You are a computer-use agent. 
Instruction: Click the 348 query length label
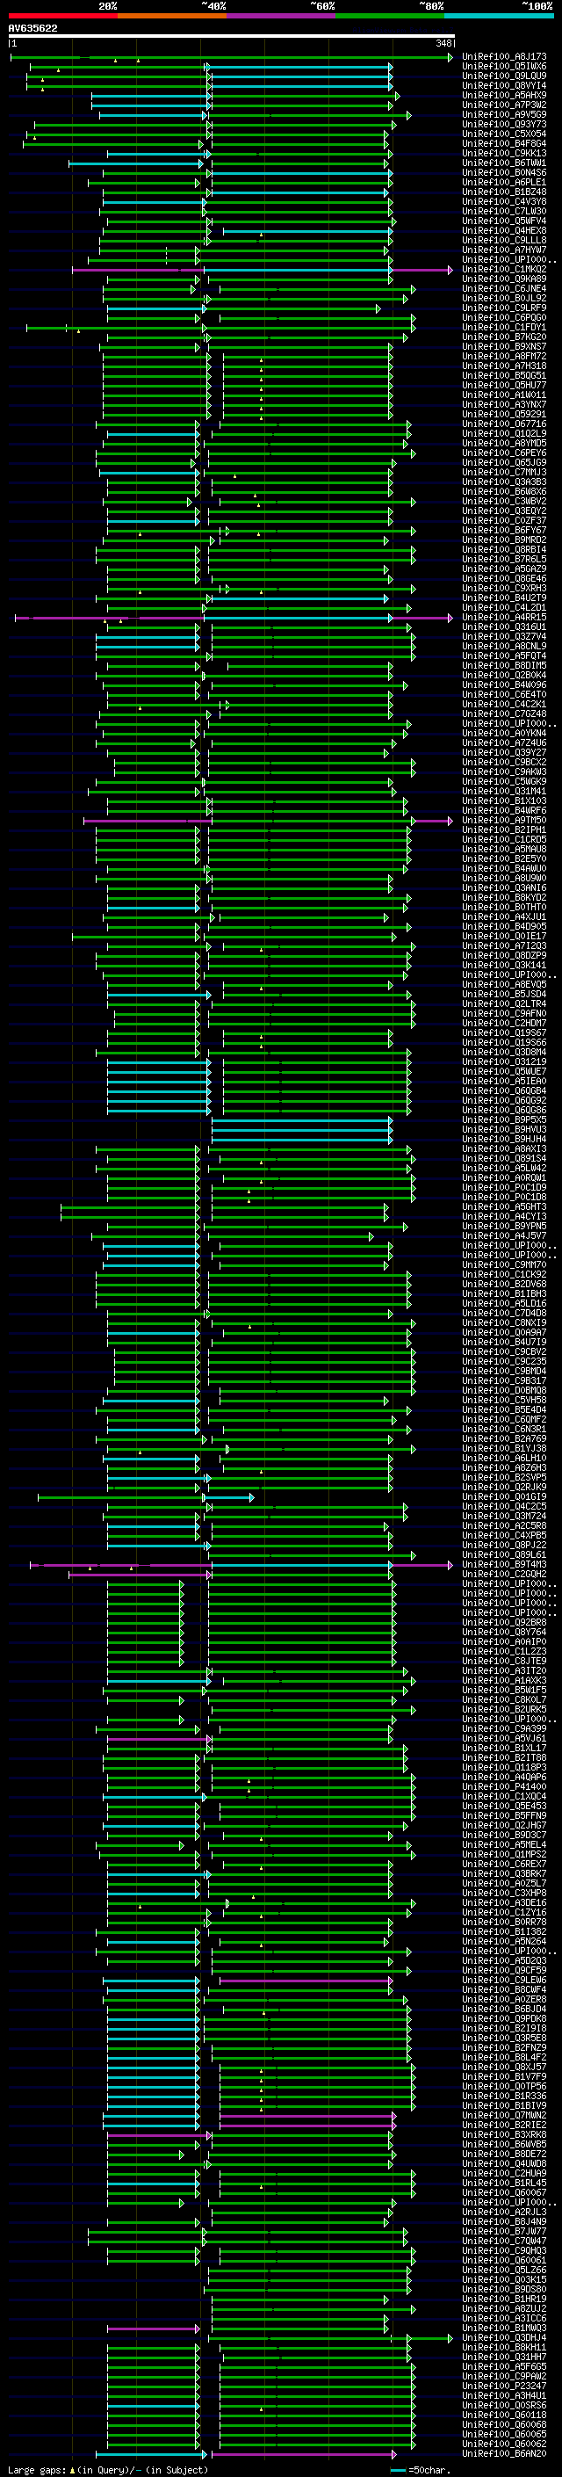coord(443,43)
